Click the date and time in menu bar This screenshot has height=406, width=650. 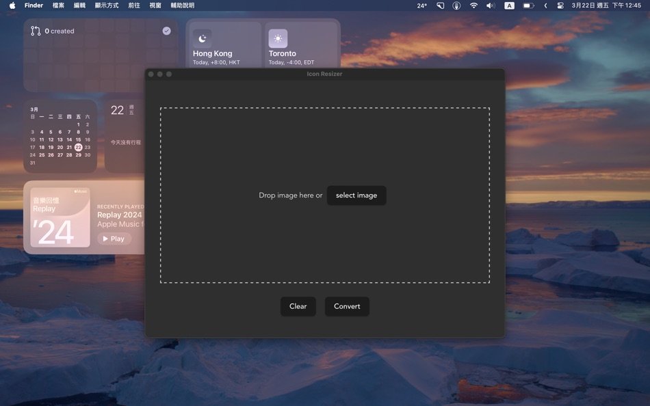(x=606, y=5)
